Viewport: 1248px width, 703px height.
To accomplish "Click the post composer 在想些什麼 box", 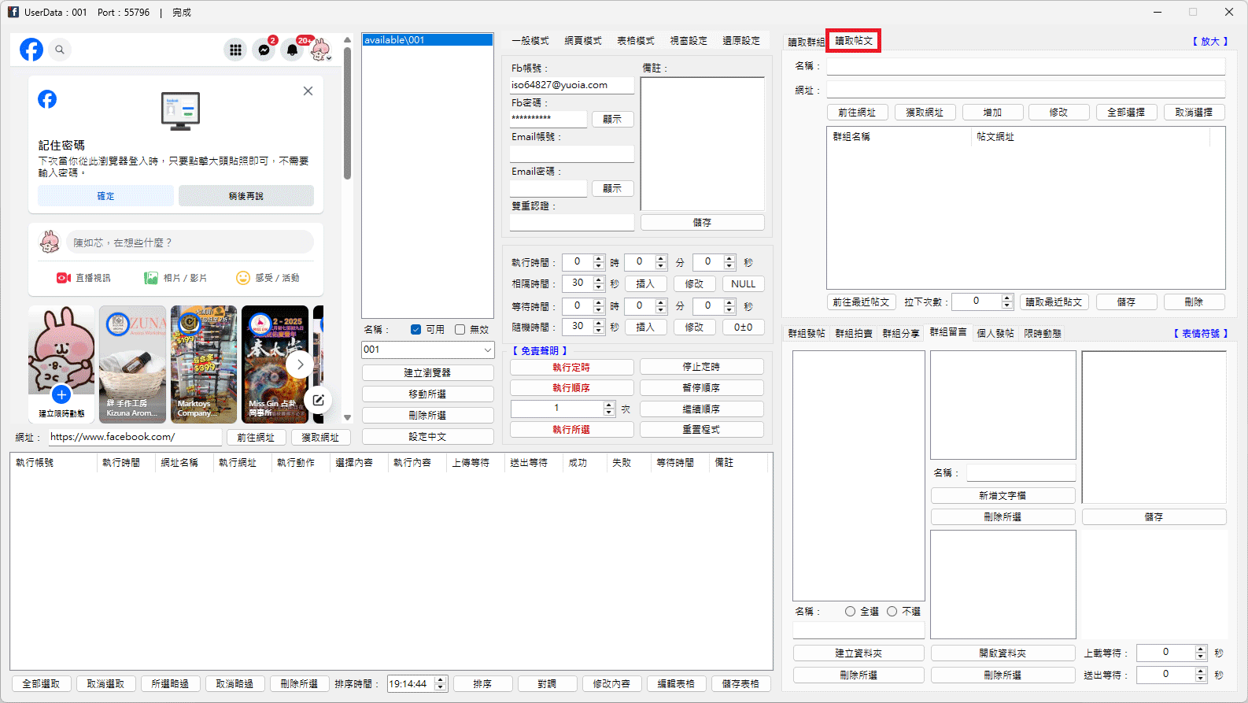I will tap(190, 242).
